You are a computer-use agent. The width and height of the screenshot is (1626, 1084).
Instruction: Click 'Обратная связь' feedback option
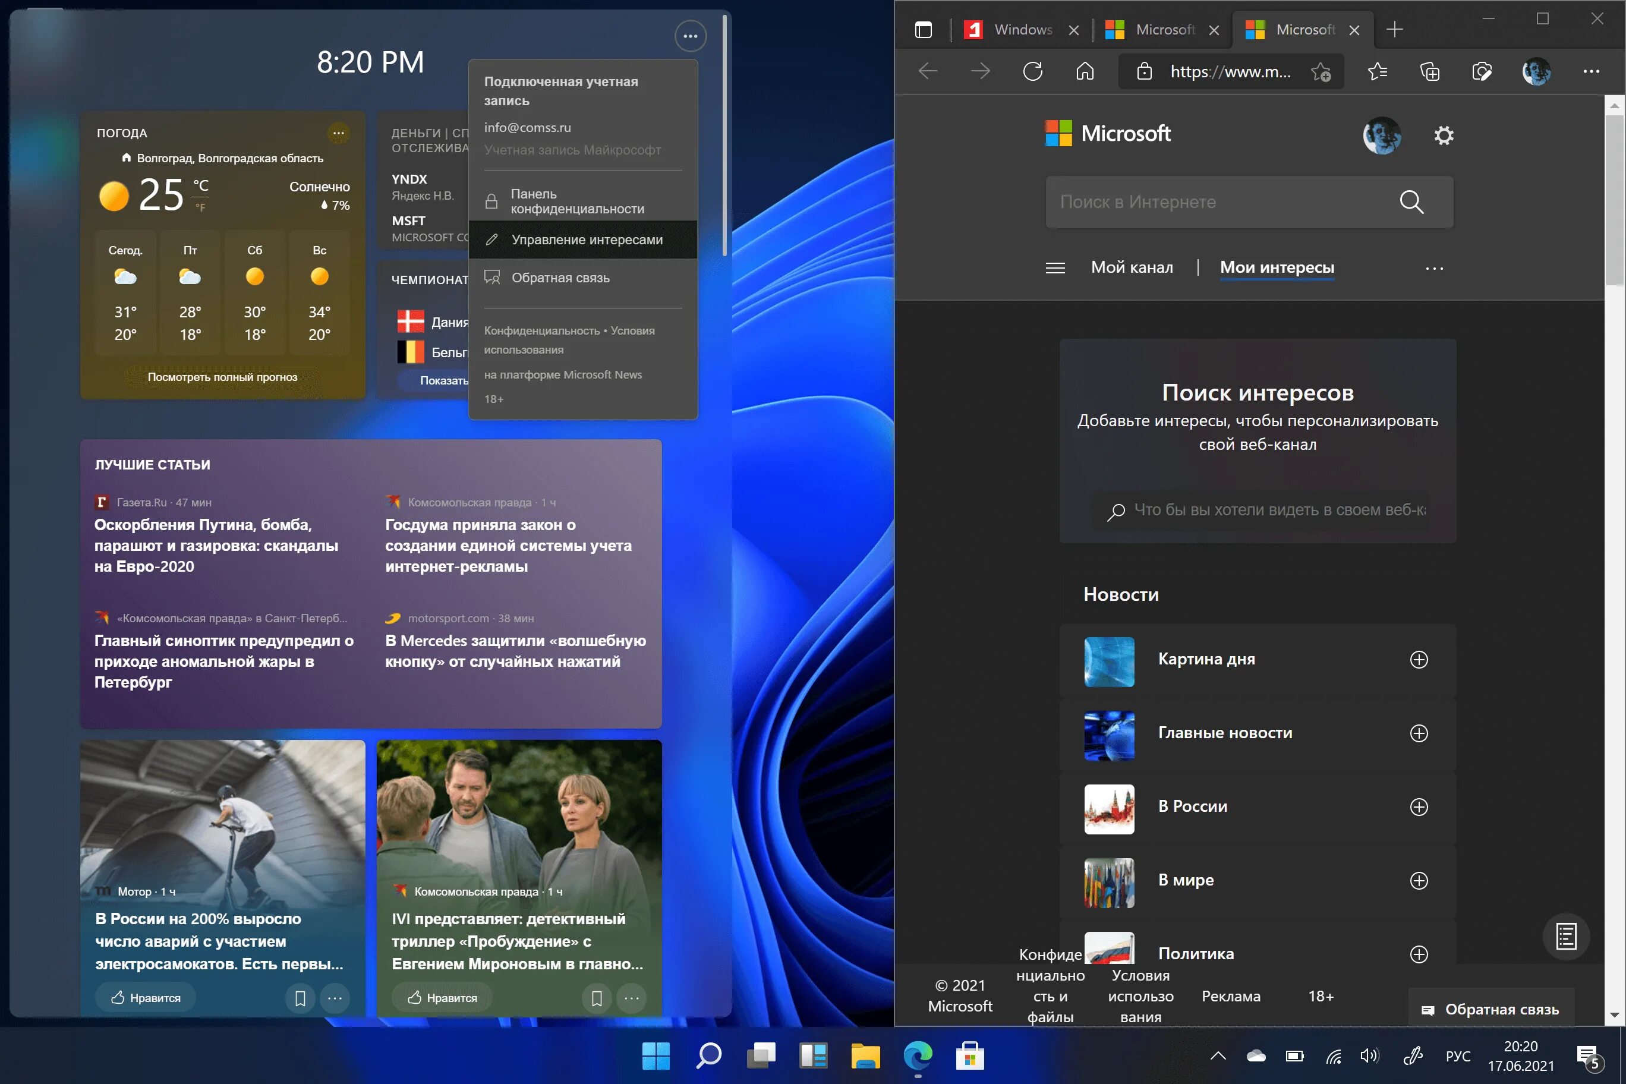560,277
